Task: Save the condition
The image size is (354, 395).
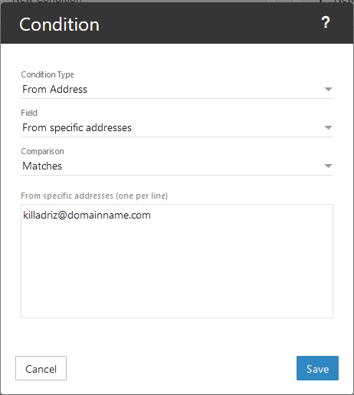Action: click(x=317, y=368)
